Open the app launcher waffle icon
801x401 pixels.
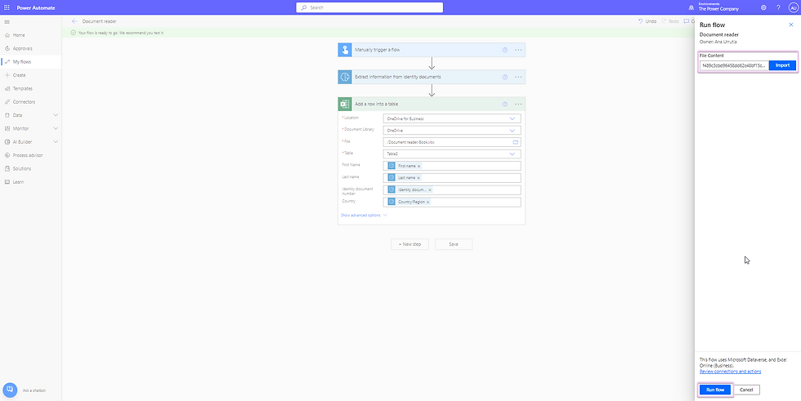point(7,7)
